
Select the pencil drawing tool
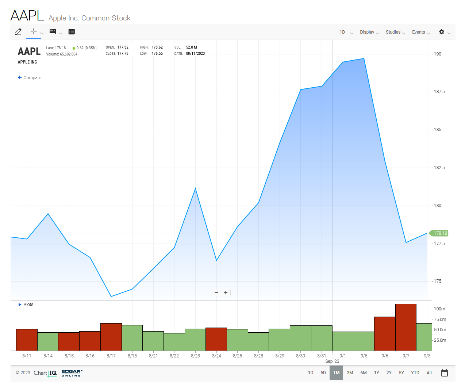click(x=18, y=32)
